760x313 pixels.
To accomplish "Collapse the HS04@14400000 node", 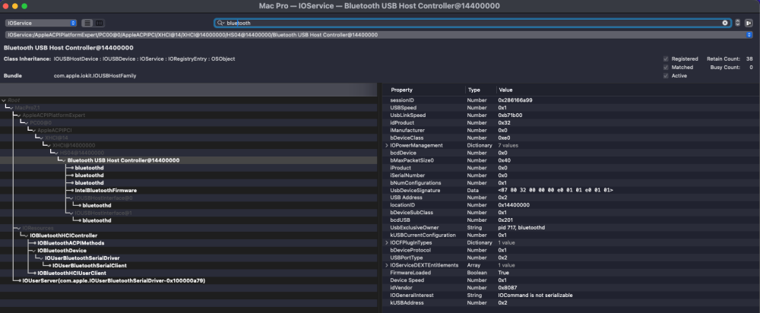I will pos(57,153).
